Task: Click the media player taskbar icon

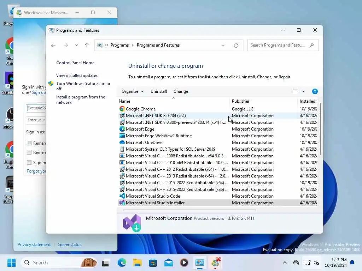Action: [x=184, y=263]
